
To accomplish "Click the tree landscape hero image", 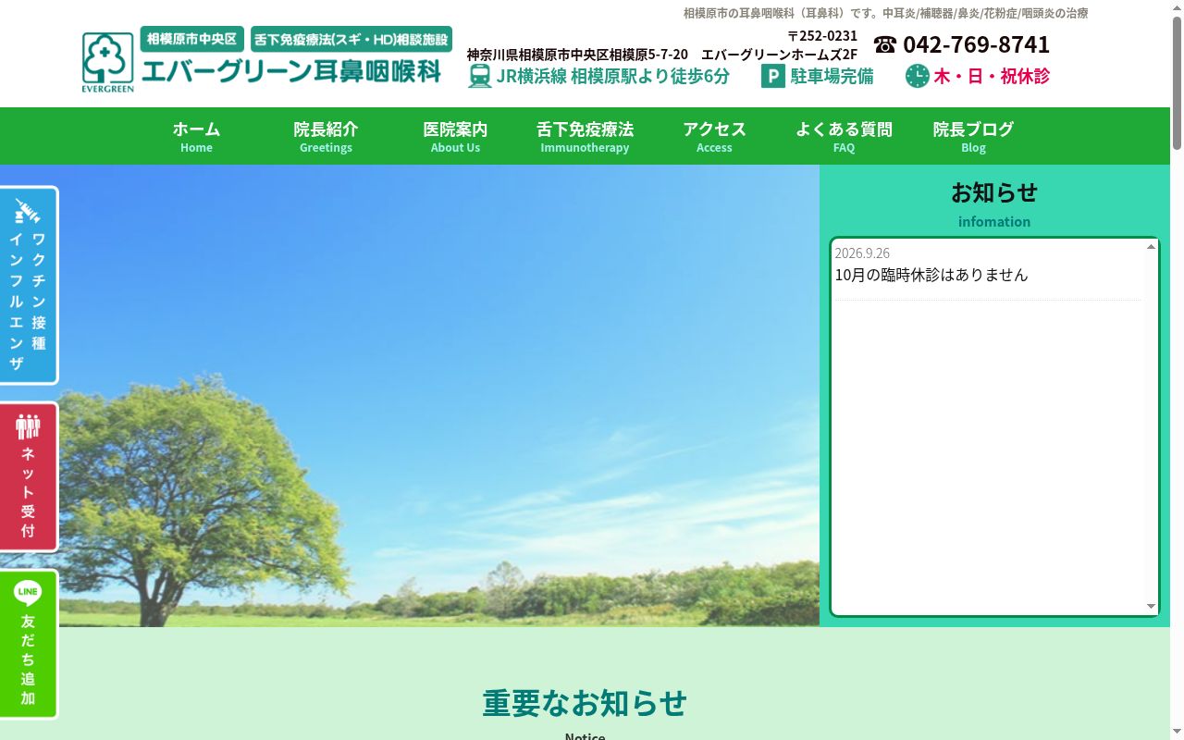I will click(410, 396).
